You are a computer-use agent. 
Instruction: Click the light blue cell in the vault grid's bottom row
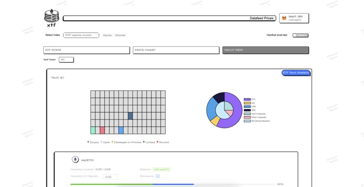[x=121, y=130]
